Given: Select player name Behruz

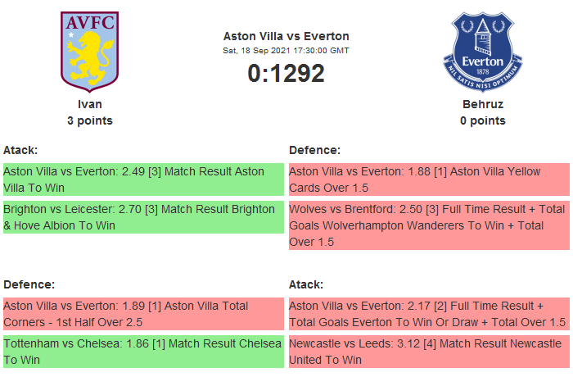Looking at the screenshot, I should tap(482, 104).
